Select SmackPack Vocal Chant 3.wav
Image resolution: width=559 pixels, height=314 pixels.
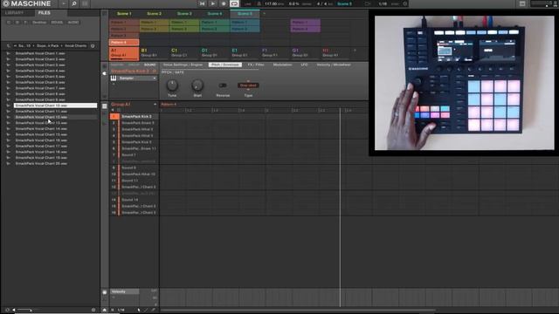pos(55,65)
